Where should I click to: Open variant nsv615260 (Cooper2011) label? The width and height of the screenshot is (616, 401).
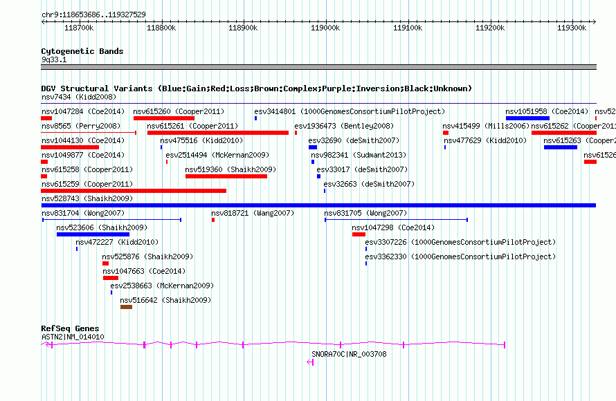click(x=179, y=111)
